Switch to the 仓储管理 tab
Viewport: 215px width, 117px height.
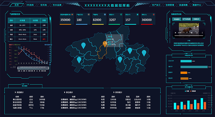(170, 5)
